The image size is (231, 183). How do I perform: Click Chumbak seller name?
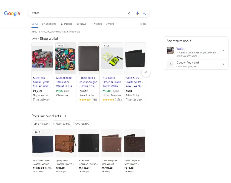pos(62,95)
